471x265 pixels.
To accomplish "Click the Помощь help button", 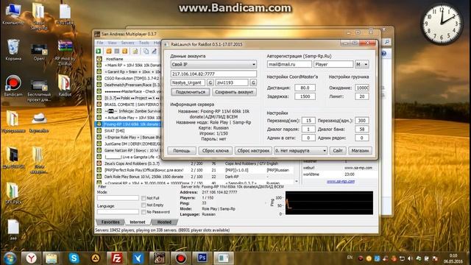I will [182, 150].
